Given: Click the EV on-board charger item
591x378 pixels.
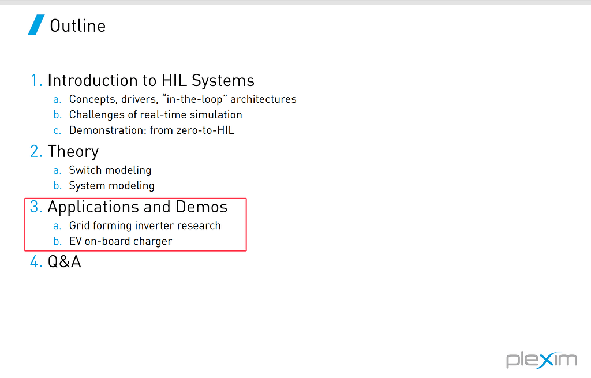Looking at the screenshot, I should click(x=120, y=241).
